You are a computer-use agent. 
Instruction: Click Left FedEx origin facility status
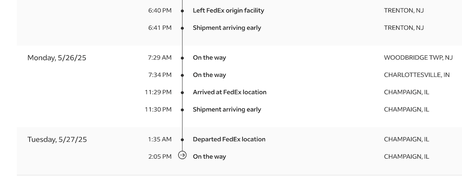pyautogui.click(x=228, y=11)
